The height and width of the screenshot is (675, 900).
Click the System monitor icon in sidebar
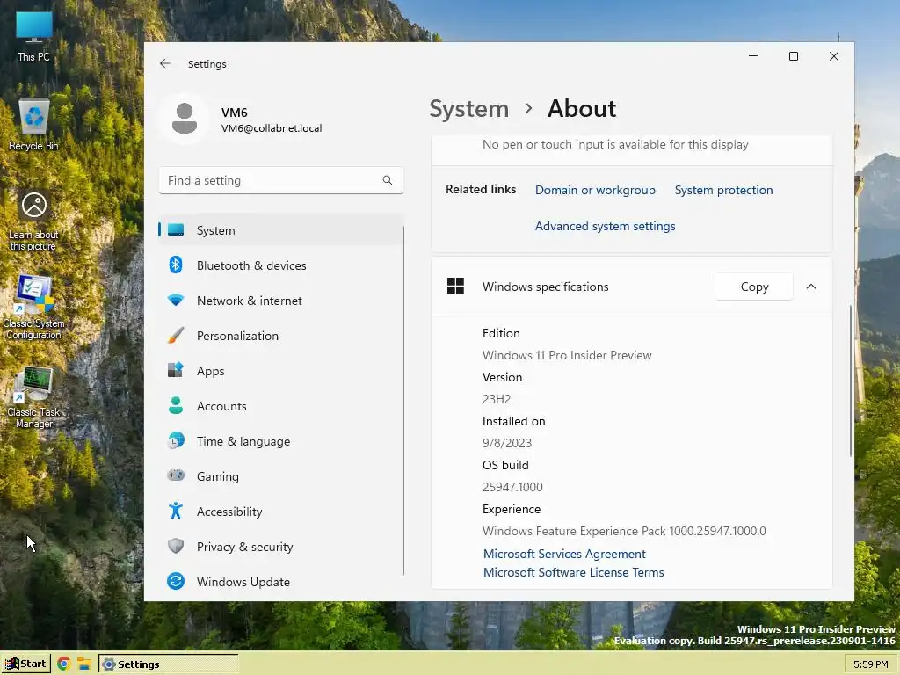176,230
